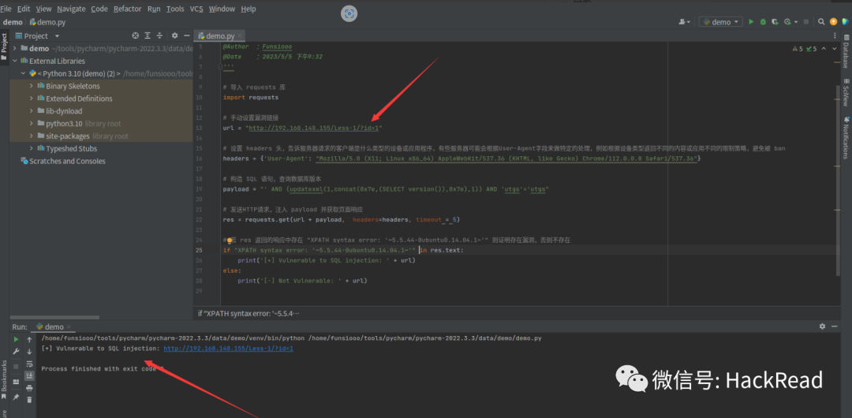This screenshot has width=852, height=418.
Task: Expand Extended Definitions node
Action: [x=32, y=99]
